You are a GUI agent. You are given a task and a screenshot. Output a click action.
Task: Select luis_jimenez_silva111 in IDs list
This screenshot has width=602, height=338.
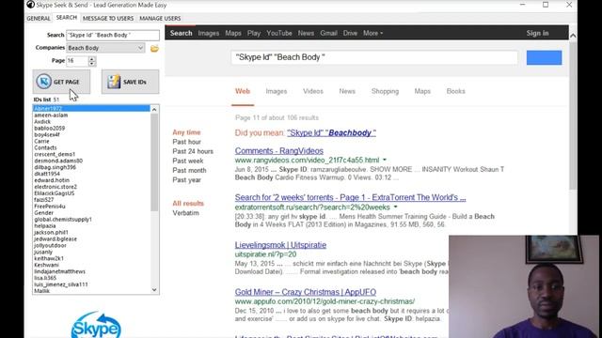click(x=61, y=284)
